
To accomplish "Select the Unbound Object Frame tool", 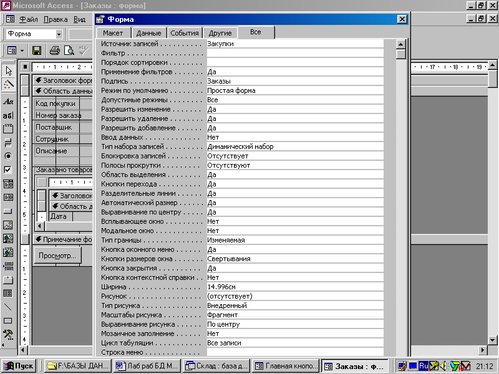I will (x=8, y=239).
